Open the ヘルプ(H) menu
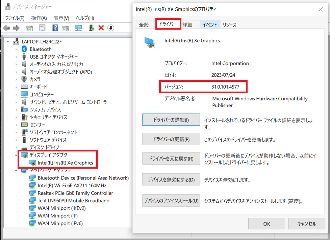 tap(85, 18)
